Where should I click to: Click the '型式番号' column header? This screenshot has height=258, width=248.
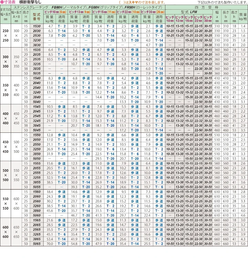coord(37,17)
